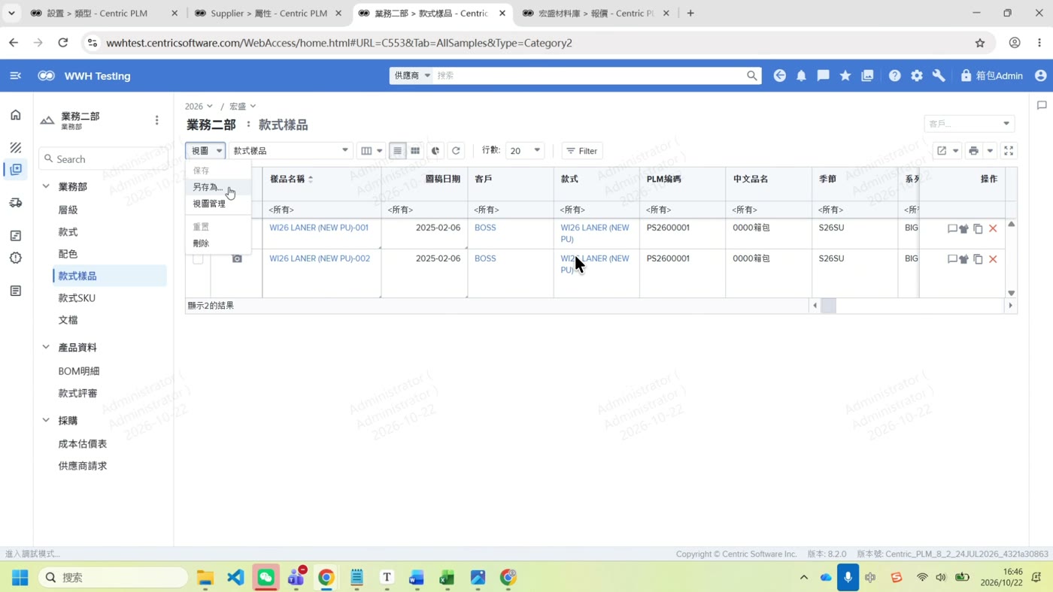Click the search magnifier in the top bar
Viewport: 1053px width, 592px height.
click(751, 76)
